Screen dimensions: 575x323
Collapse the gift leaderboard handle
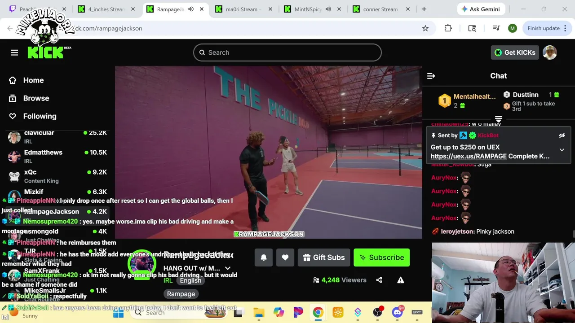[x=498, y=118]
